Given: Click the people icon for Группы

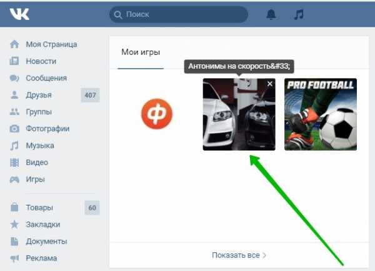Looking at the screenshot, I should pos(14,112).
